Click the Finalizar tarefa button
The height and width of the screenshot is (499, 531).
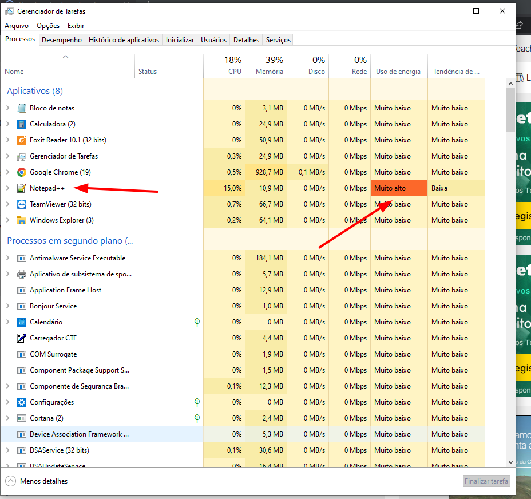(x=486, y=481)
